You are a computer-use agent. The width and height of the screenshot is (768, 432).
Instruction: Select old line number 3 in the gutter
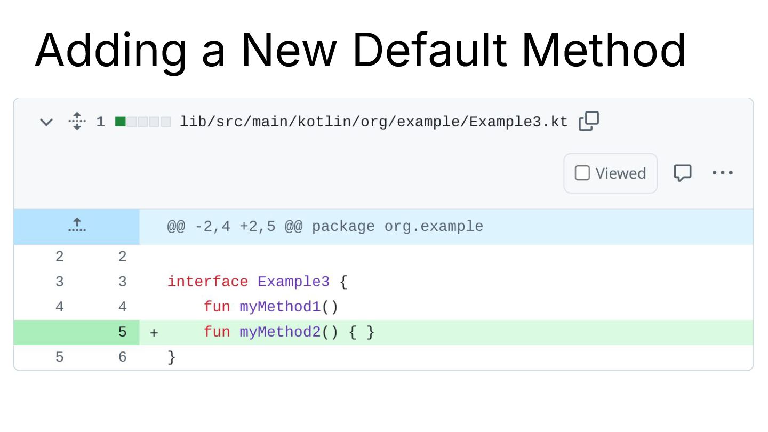coord(59,282)
